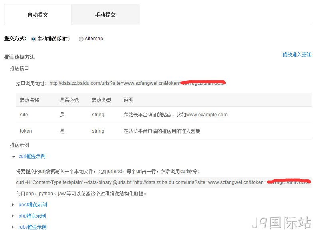The height and width of the screenshot is (235, 318).
Task: Click the 是否必选 column header
Action: (69, 100)
